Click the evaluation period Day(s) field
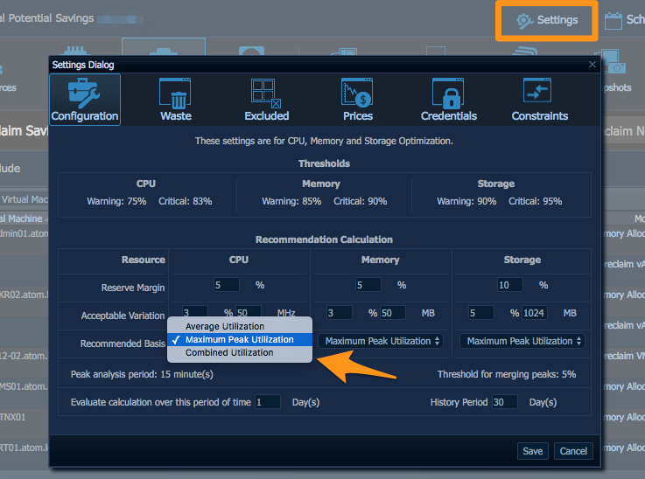Viewport: 645px width, 479px height. click(268, 402)
